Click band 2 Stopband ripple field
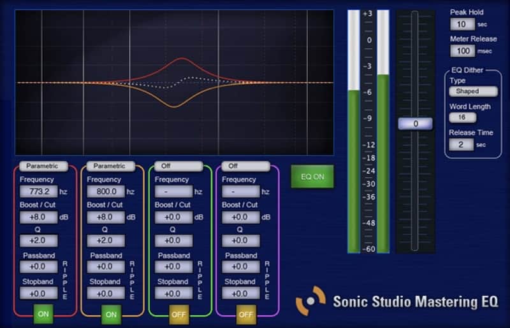 tap(106, 293)
